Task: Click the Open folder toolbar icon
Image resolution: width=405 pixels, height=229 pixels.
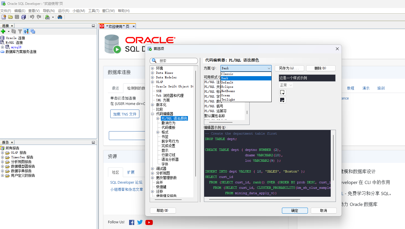Action: click(10, 17)
